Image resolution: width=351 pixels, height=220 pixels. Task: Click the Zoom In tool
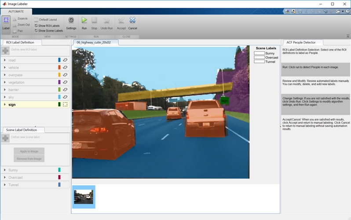20,19
